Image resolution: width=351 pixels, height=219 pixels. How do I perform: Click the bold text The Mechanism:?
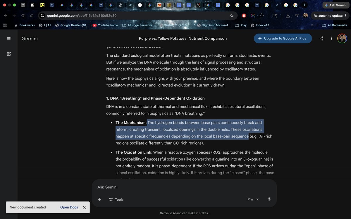pyautogui.click(x=131, y=123)
